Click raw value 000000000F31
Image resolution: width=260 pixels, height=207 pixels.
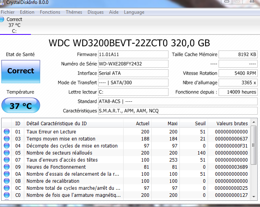tap(231, 146)
